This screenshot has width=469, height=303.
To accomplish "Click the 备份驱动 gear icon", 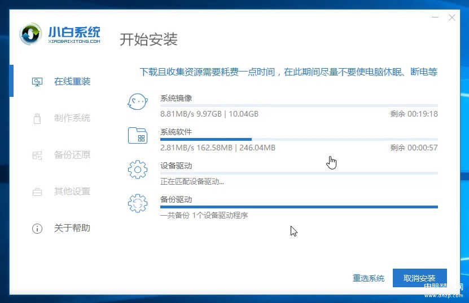I will click(x=138, y=203).
